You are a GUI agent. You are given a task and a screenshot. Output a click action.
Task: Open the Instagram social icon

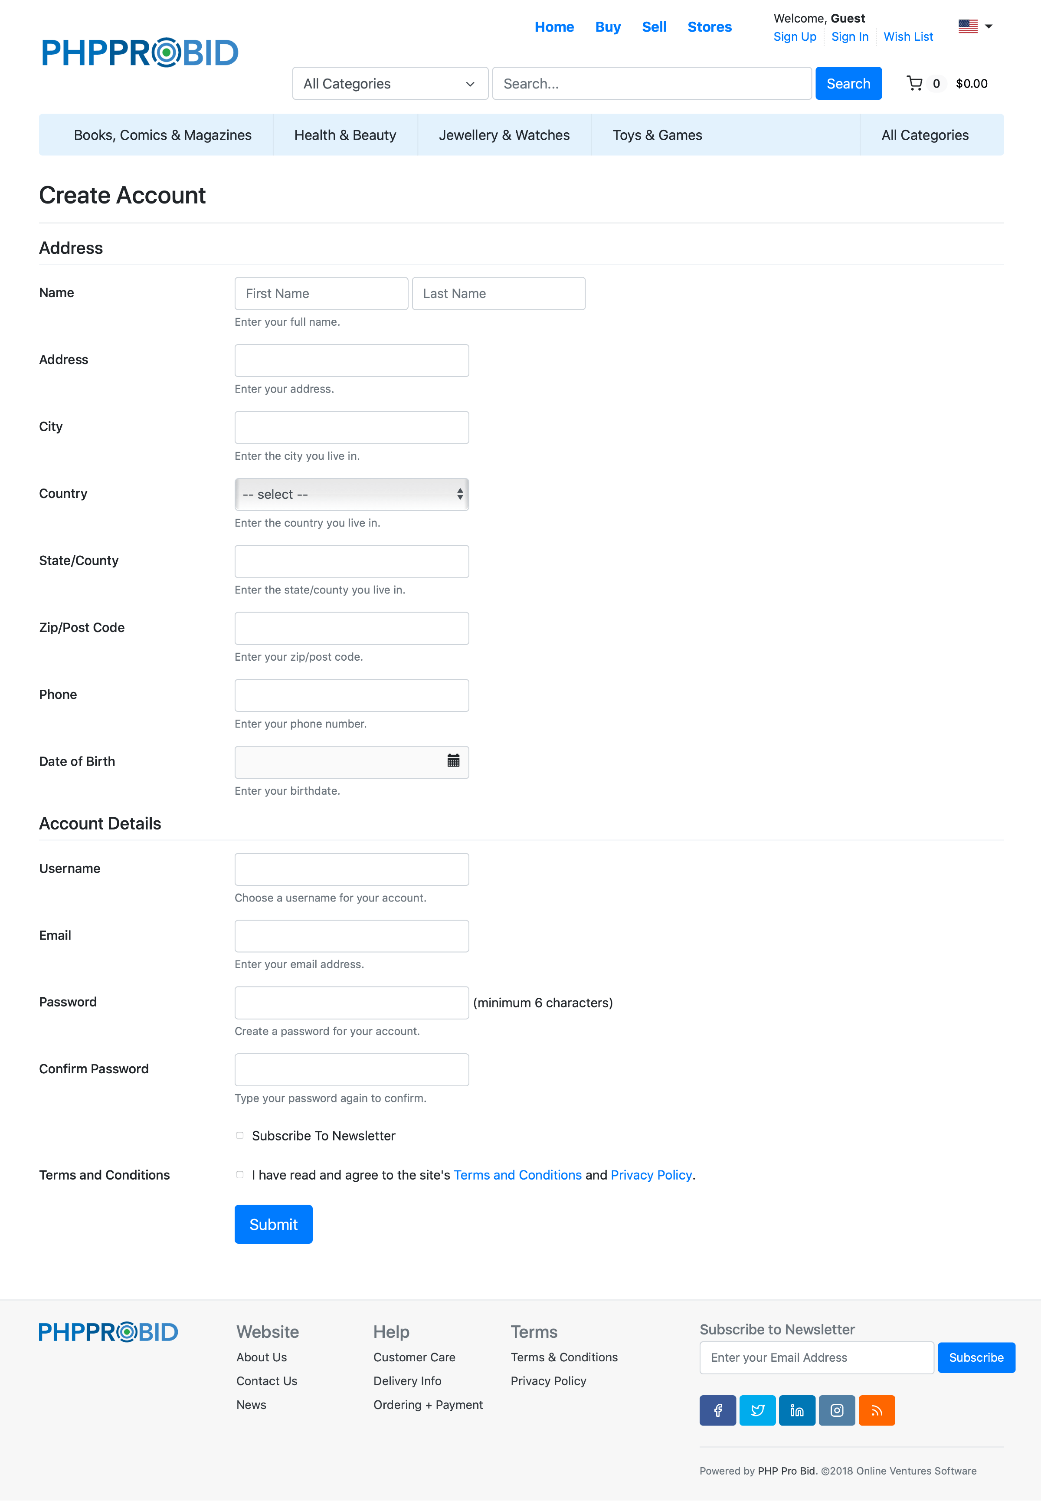point(837,1410)
